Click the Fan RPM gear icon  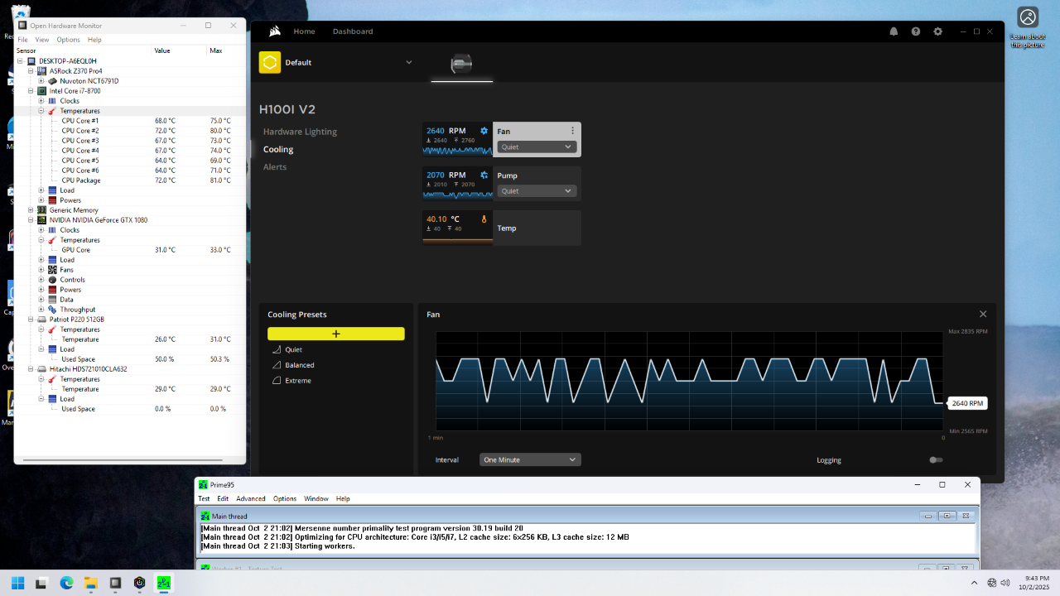tap(484, 131)
